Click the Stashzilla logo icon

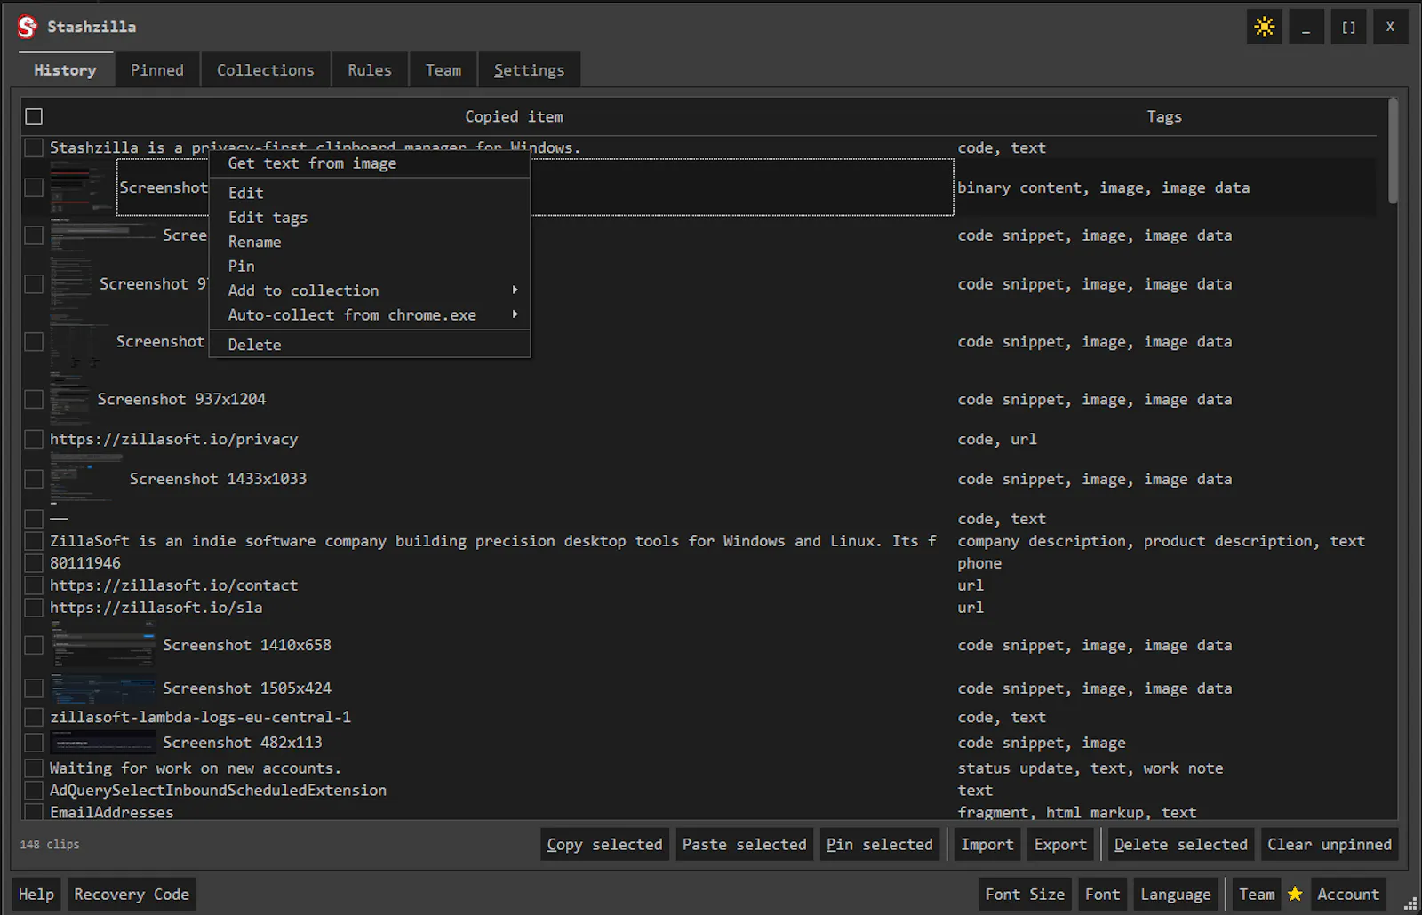pyautogui.click(x=28, y=27)
